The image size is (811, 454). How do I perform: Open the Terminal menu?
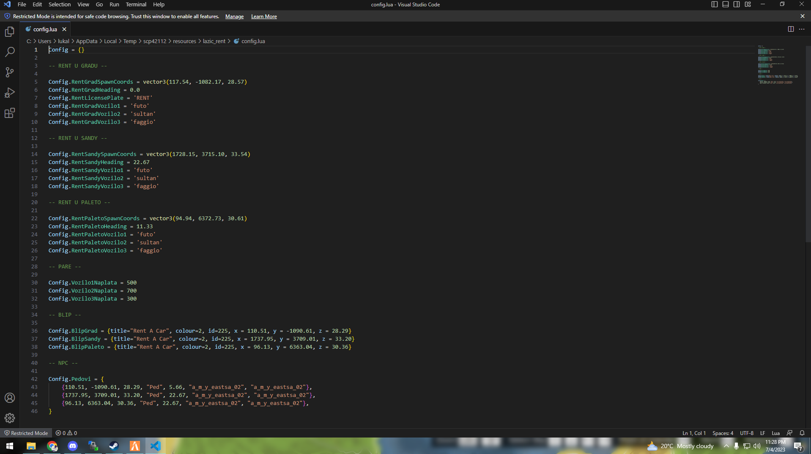click(136, 4)
